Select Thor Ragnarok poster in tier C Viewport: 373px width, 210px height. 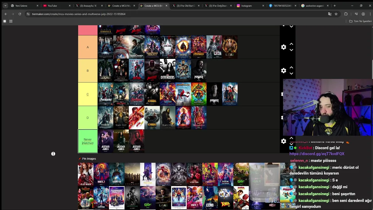point(199,94)
